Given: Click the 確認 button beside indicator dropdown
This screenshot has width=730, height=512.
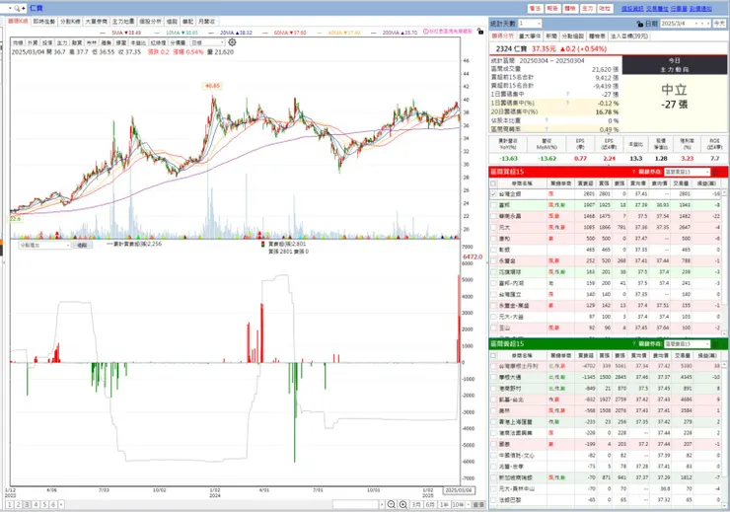Looking at the screenshot, I should pos(82,245).
